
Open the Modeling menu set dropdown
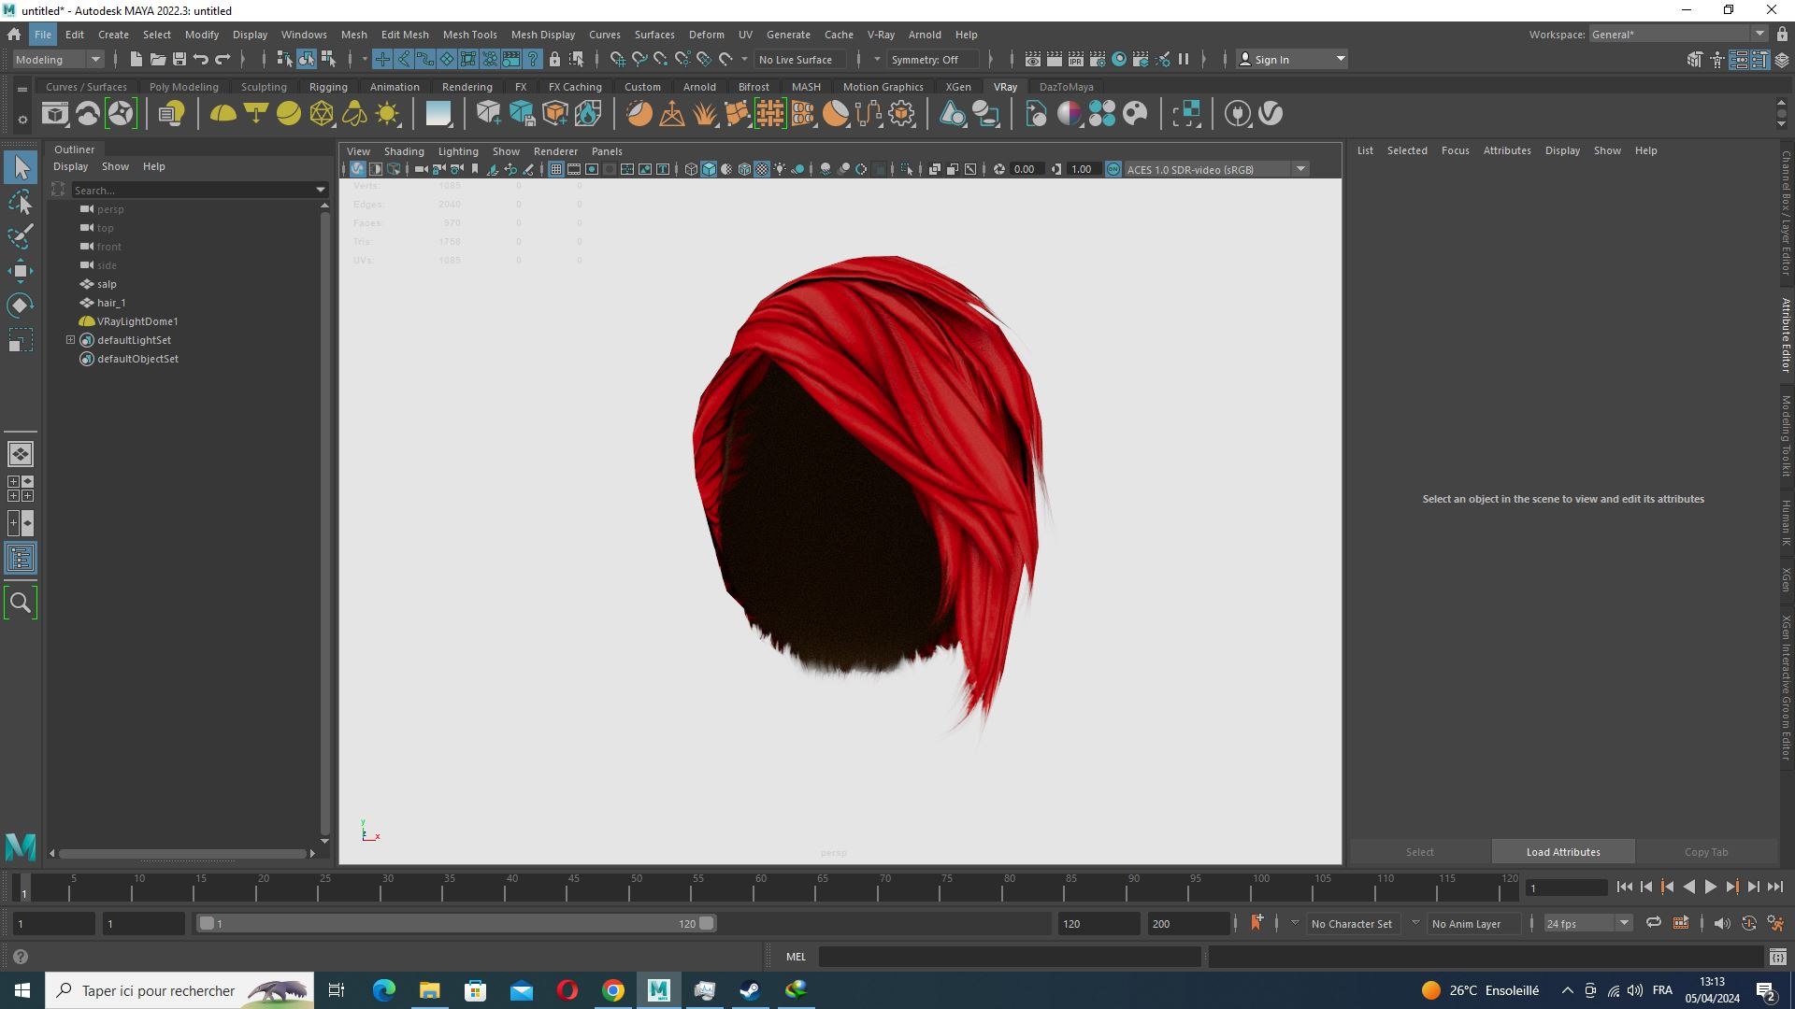[x=58, y=59]
